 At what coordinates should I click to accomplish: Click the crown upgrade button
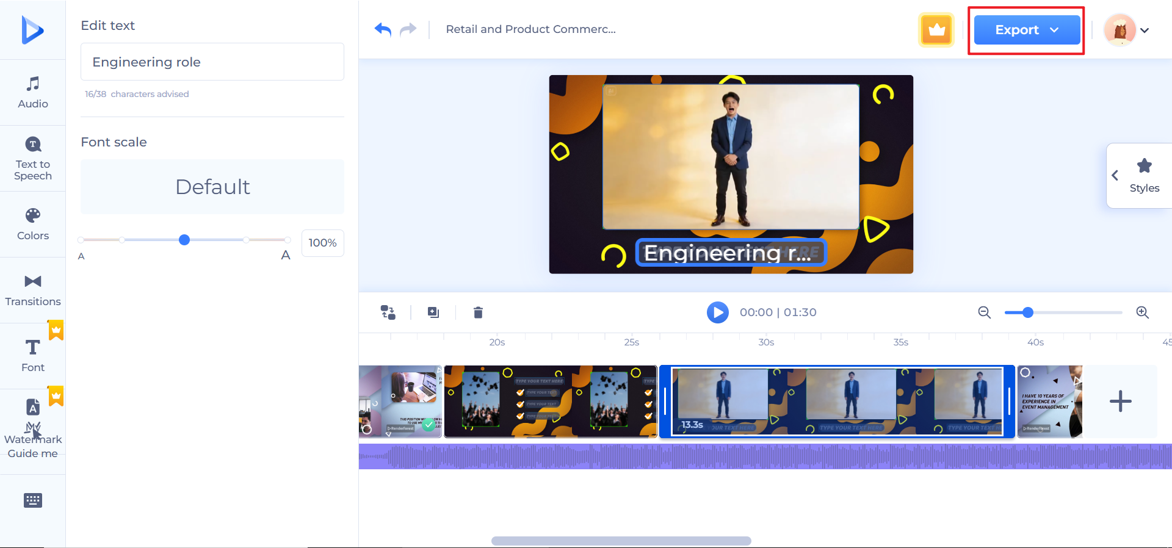coord(936,29)
